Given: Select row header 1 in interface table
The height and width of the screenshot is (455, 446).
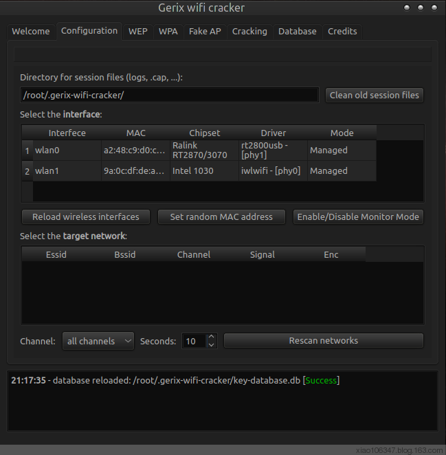Looking at the screenshot, I should pyautogui.click(x=27, y=151).
